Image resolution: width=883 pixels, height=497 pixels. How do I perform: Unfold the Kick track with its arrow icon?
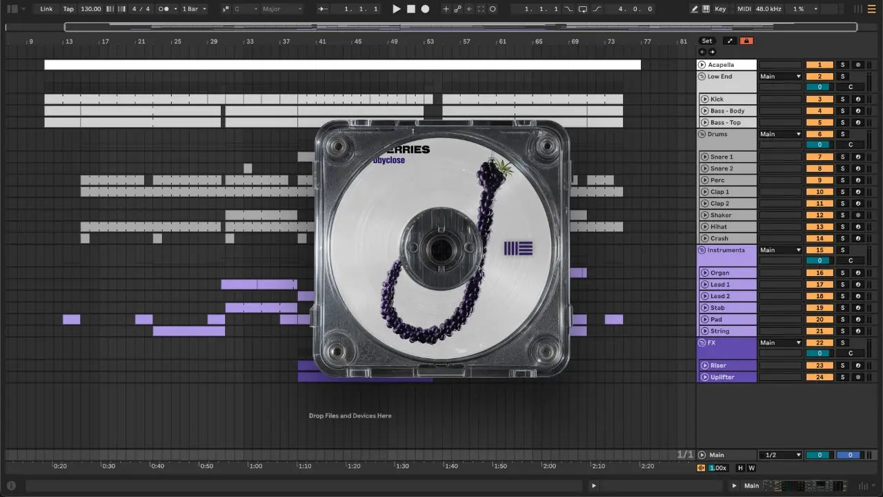(704, 99)
